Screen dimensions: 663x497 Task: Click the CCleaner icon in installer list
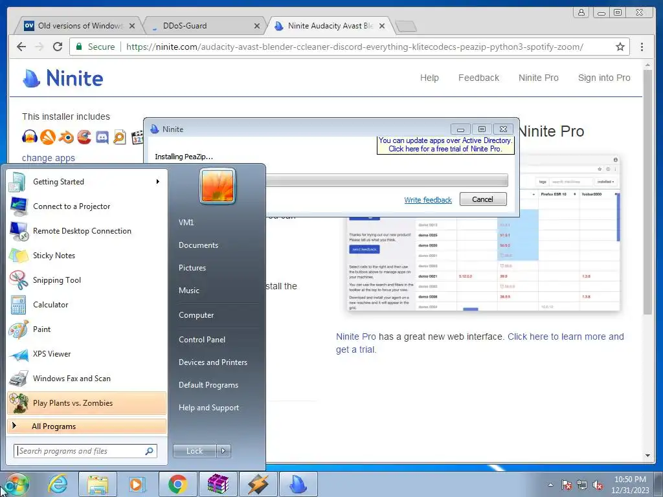[x=84, y=137]
